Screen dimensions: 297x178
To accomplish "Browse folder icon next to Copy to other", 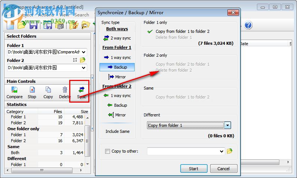I will click(x=230, y=151).
